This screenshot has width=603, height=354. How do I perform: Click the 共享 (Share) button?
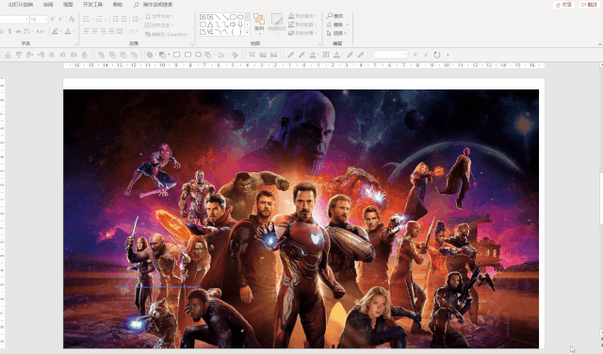[564, 5]
